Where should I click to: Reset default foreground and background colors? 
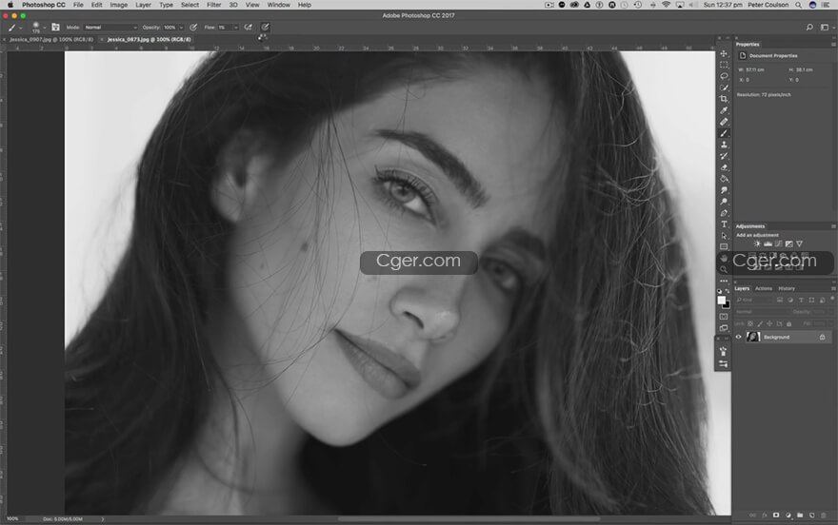pyautogui.click(x=719, y=291)
